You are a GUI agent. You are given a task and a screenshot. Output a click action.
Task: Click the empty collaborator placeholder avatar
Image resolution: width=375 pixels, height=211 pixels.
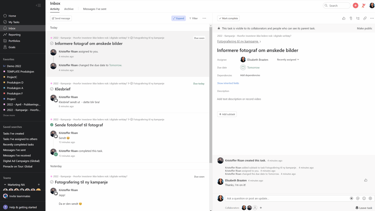point(255,208)
